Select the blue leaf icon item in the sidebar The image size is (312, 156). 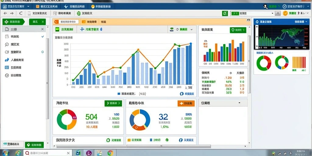pyautogui.click(x=7, y=60)
